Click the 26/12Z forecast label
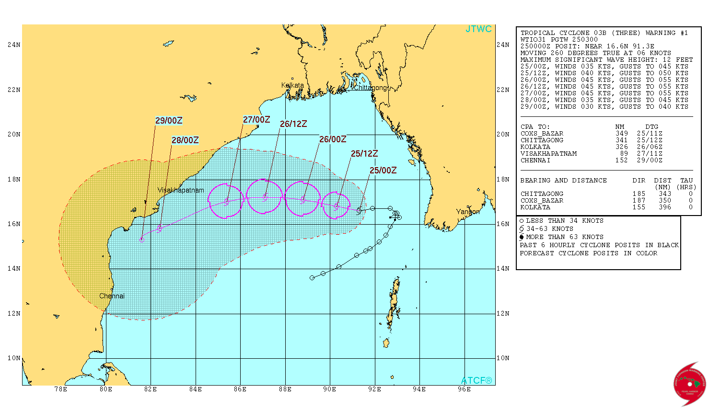The image size is (709, 410). point(293,124)
